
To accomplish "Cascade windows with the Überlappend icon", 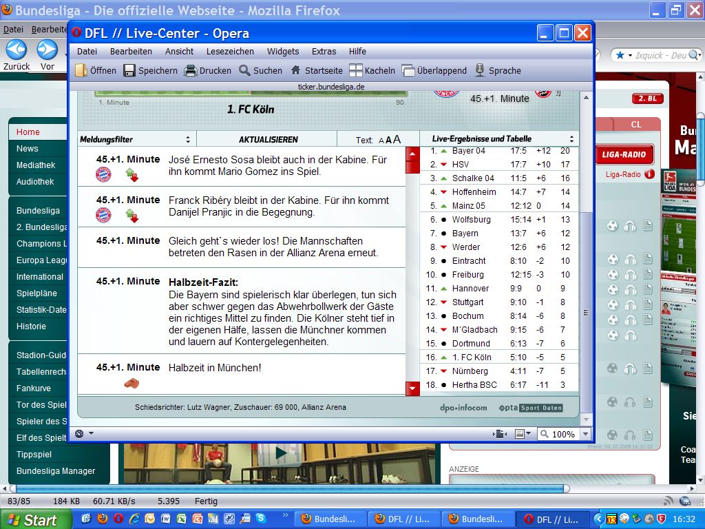I will [x=408, y=71].
